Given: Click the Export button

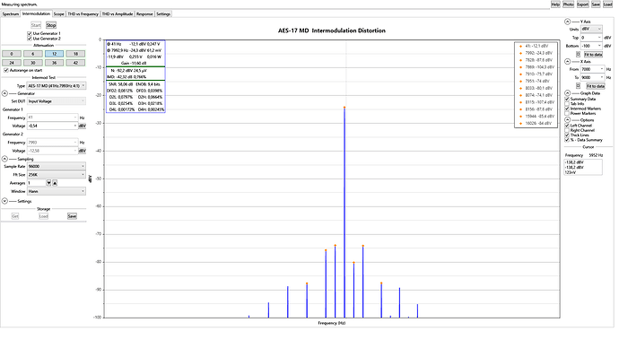Looking at the screenshot, I should pos(583,4).
